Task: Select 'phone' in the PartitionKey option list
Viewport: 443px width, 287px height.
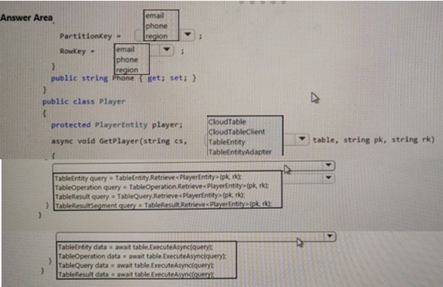Action: (x=156, y=26)
